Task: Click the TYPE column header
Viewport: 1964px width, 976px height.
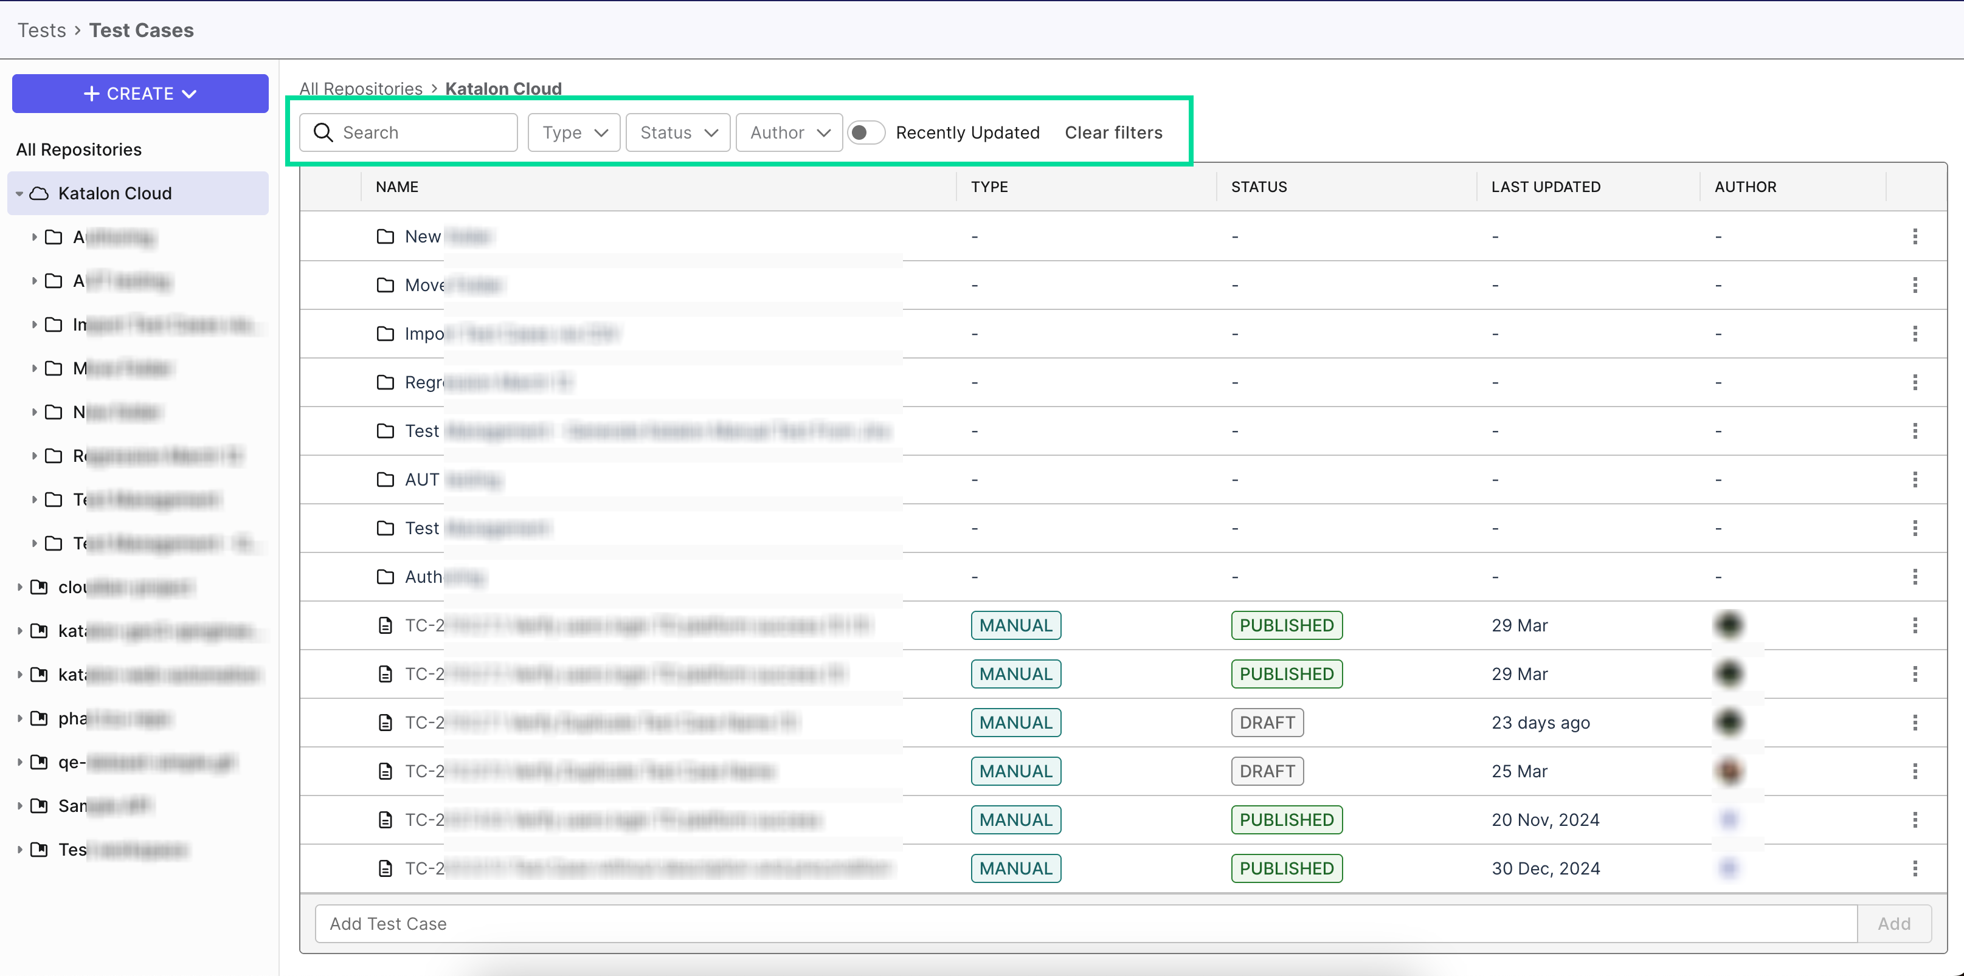Action: coord(990,187)
